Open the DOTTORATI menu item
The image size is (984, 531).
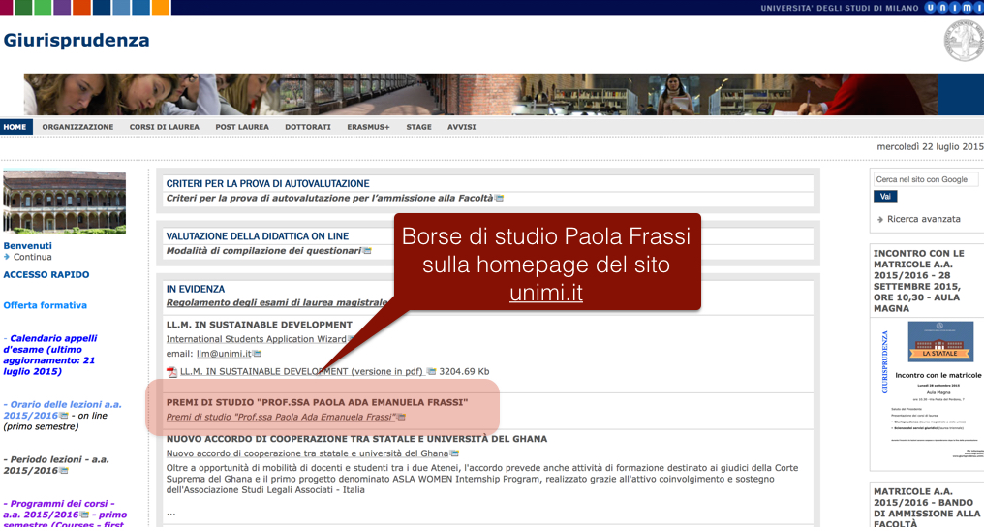point(308,127)
